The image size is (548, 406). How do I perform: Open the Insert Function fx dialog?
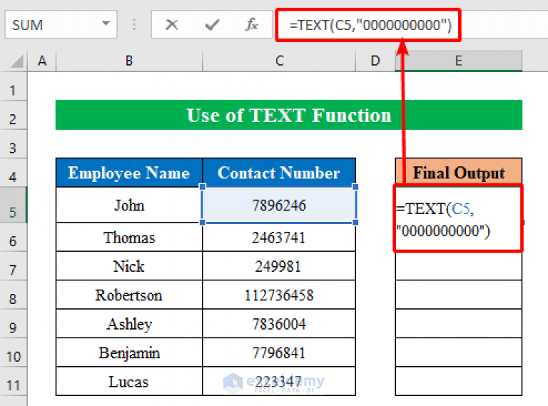click(x=252, y=25)
